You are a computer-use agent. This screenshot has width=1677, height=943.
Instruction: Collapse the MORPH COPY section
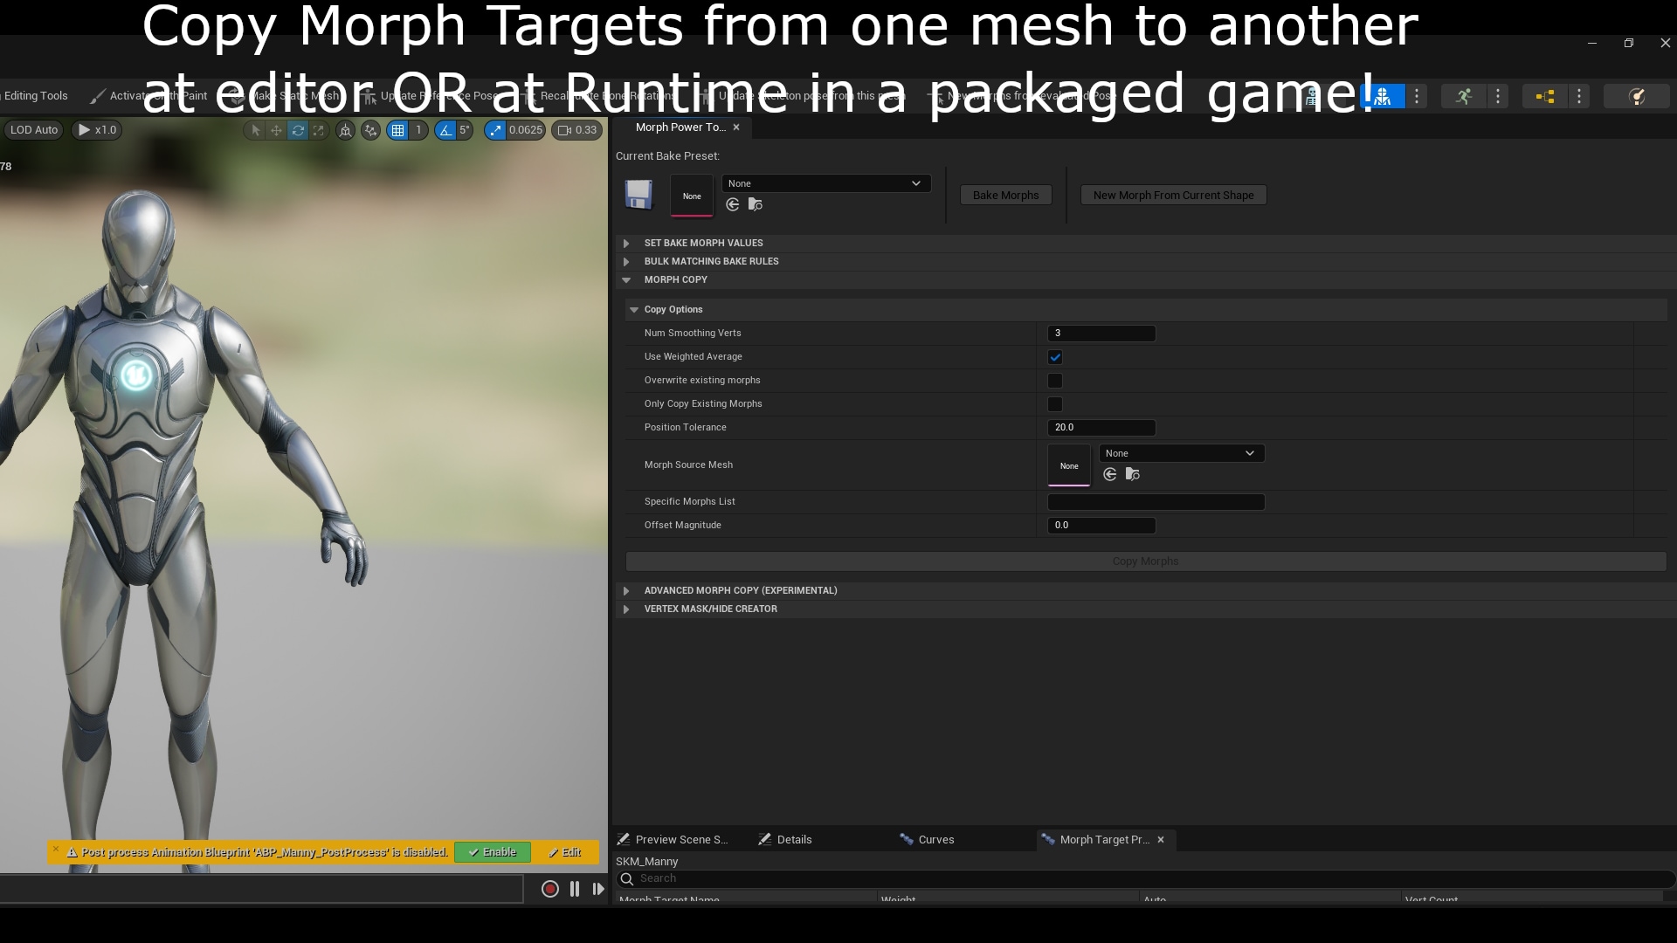tap(626, 280)
